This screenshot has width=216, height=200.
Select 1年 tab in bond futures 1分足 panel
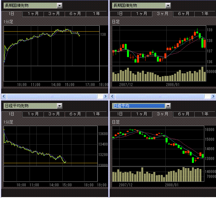[x=96, y=14]
